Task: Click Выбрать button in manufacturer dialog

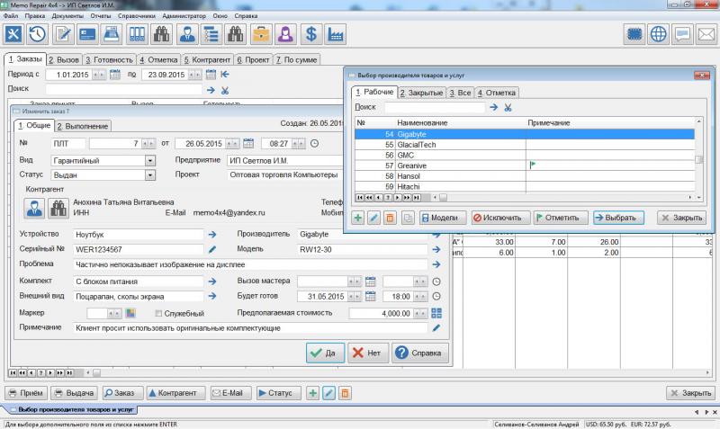Action: click(x=618, y=218)
